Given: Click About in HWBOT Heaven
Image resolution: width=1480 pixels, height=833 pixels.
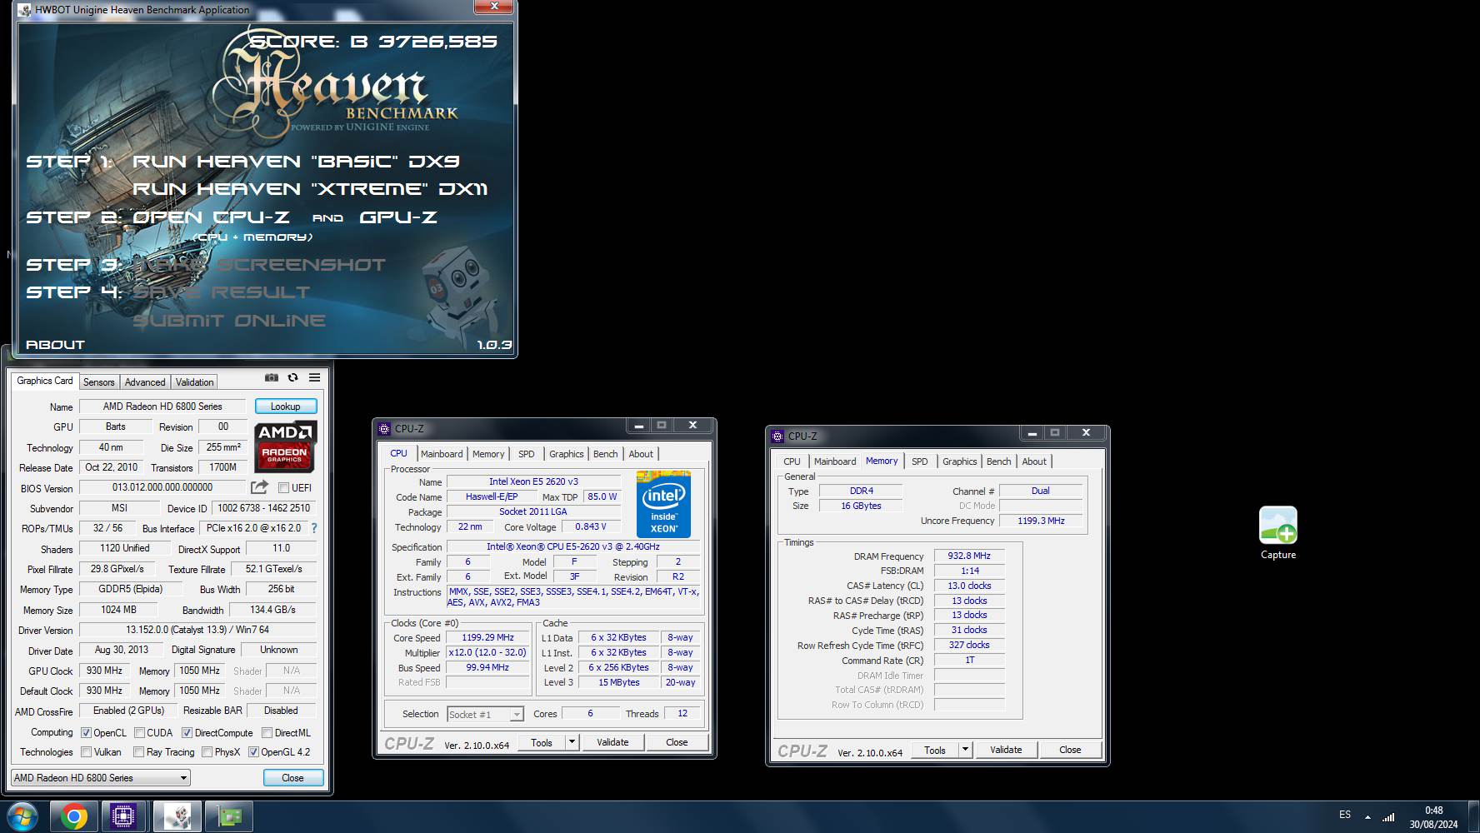Looking at the screenshot, I should pos(55,345).
